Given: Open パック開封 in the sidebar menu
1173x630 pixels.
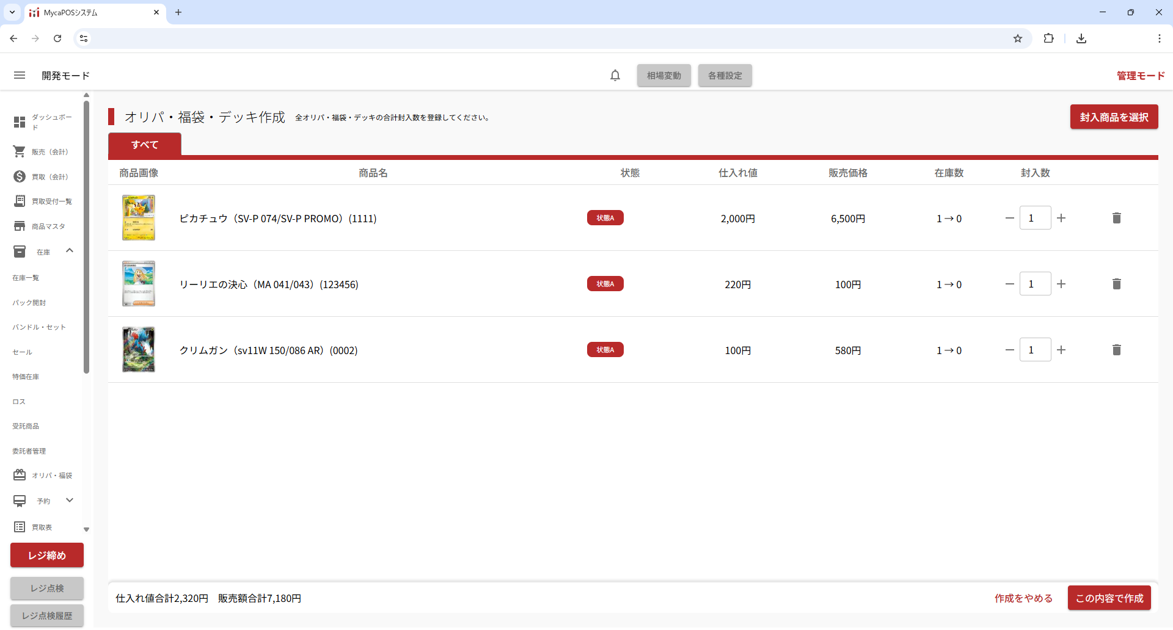Looking at the screenshot, I should (29, 303).
